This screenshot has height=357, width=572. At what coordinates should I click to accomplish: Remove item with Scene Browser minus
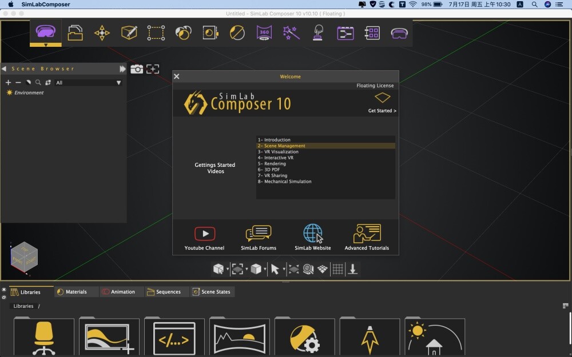click(x=18, y=83)
